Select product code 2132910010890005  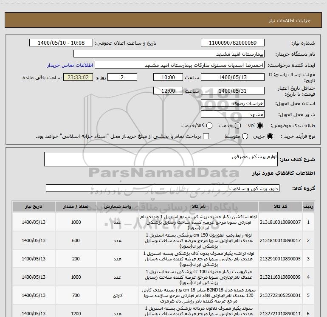point(280,259)
